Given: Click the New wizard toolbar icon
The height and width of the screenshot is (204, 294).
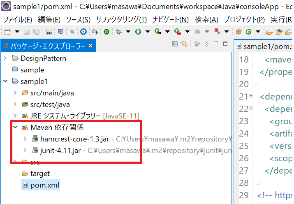Looking at the screenshot, I should [x=7, y=32].
